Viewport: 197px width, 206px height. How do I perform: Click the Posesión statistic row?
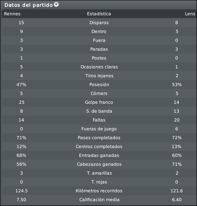99,84
